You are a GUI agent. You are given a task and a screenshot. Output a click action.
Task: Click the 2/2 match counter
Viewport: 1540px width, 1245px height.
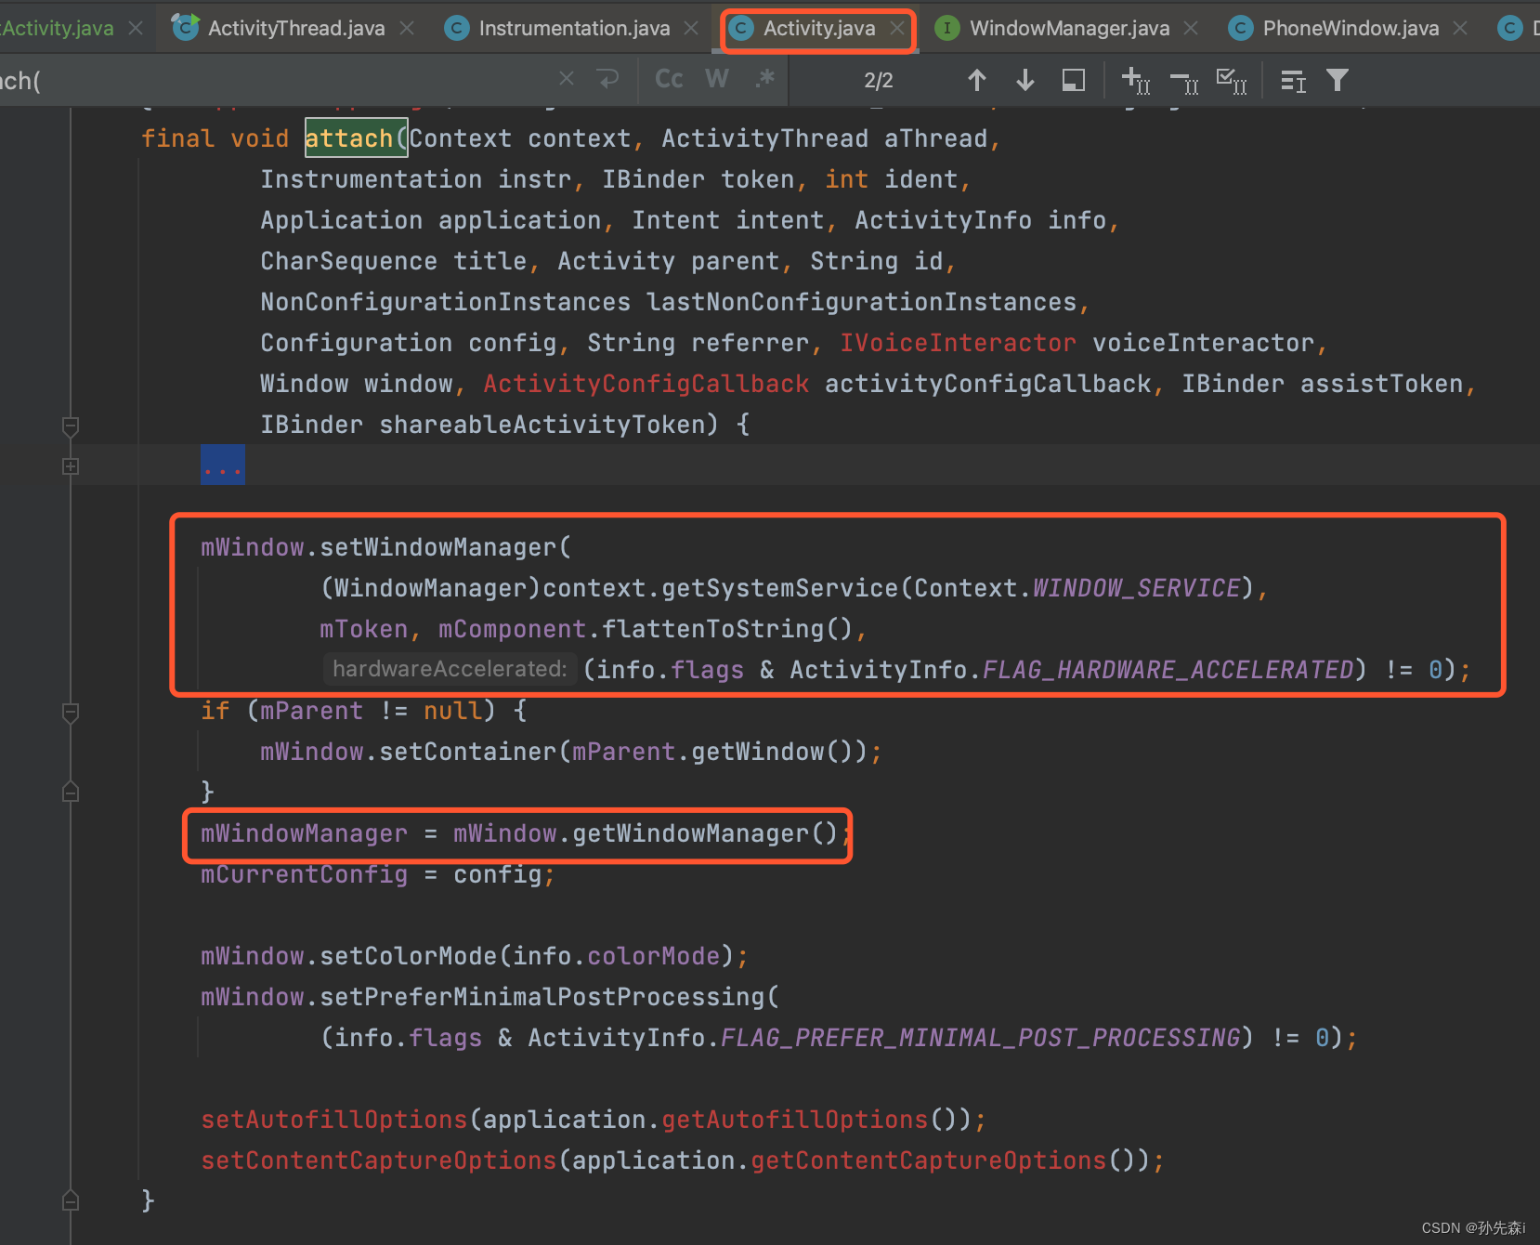(879, 81)
